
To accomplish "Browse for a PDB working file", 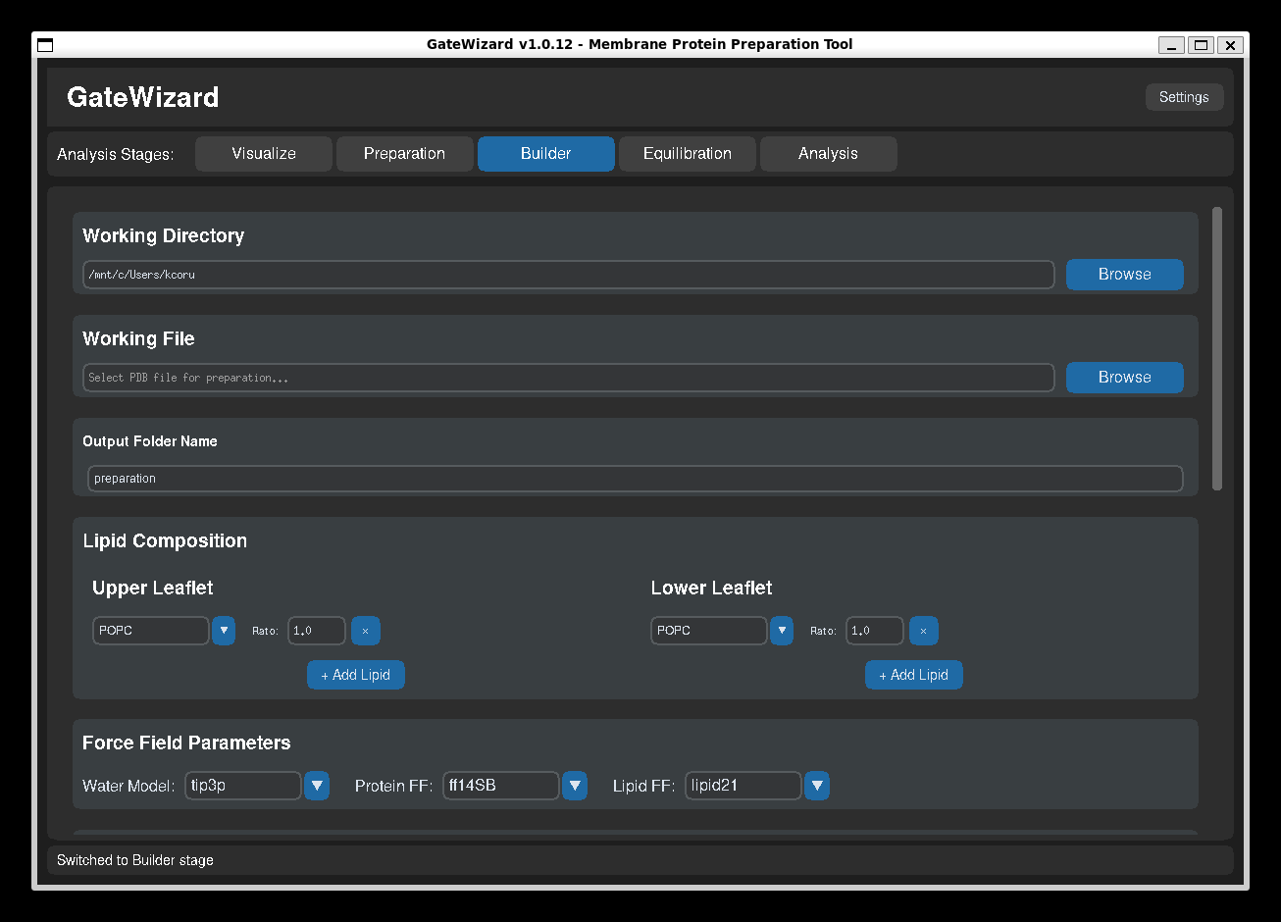I will (x=1124, y=378).
